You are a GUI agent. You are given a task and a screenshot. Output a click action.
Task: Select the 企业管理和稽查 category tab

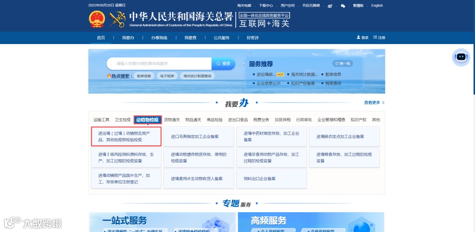click(x=331, y=120)
